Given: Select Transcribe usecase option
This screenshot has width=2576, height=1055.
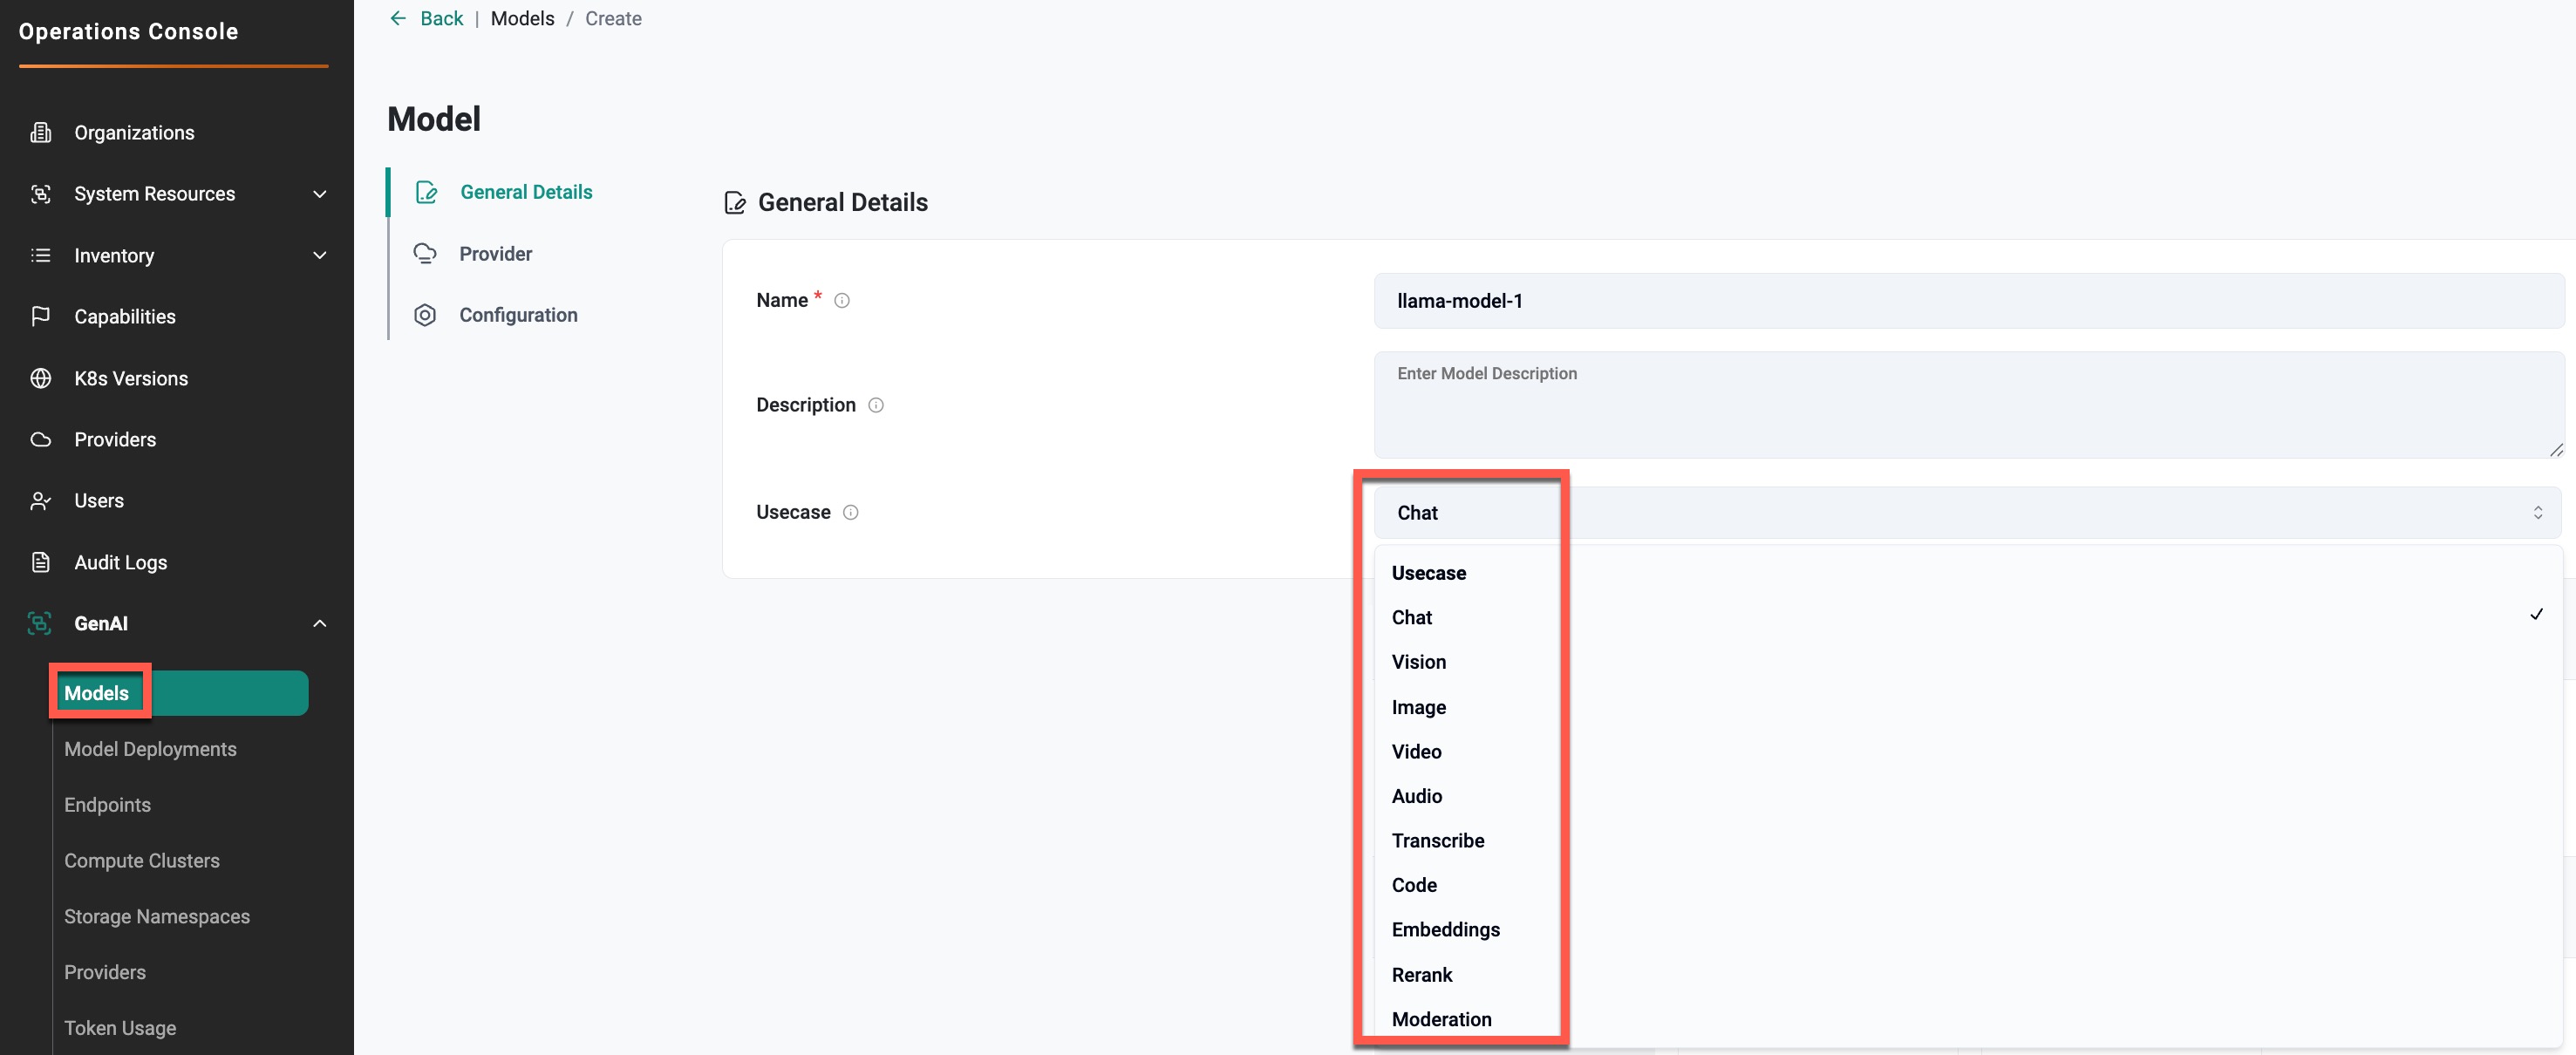Looking at the screenshot, I should [x=1437, y=841].
